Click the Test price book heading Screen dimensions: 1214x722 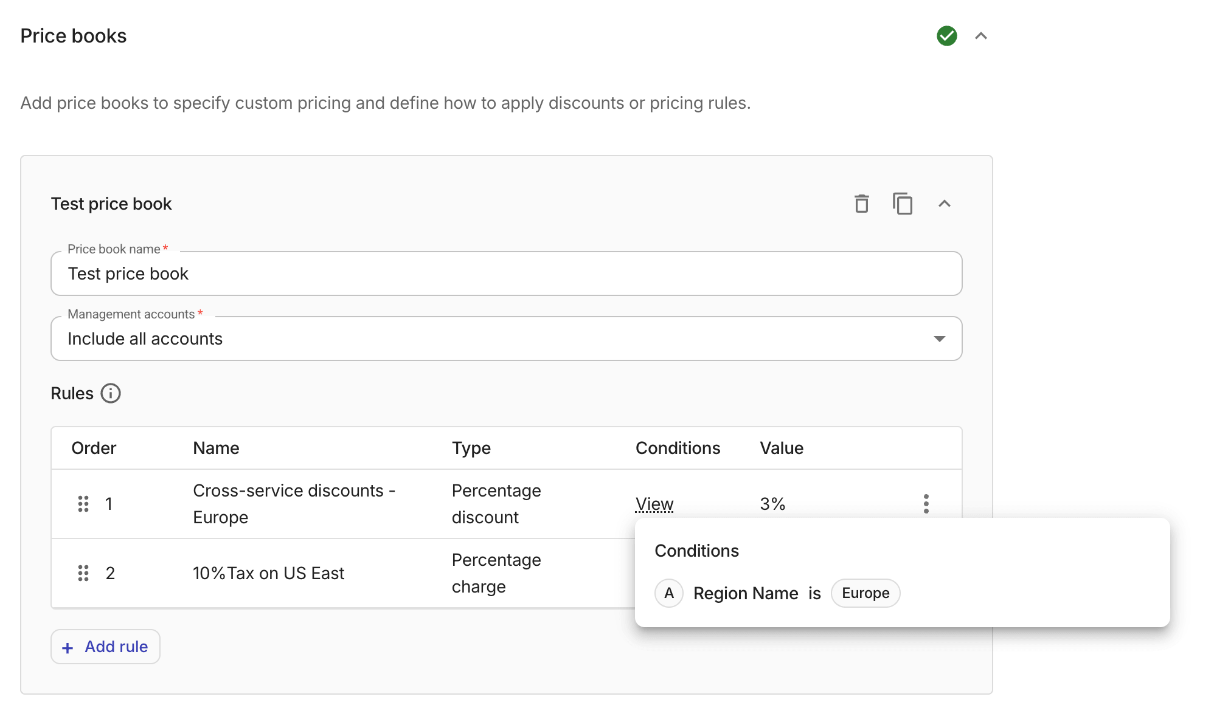[x=111, y=204]
